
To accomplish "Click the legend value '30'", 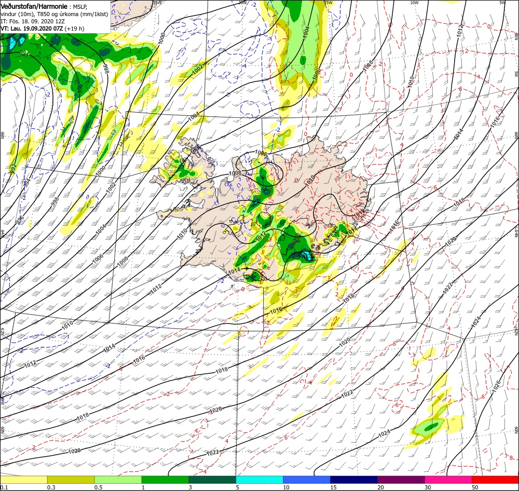I will 428,487.
